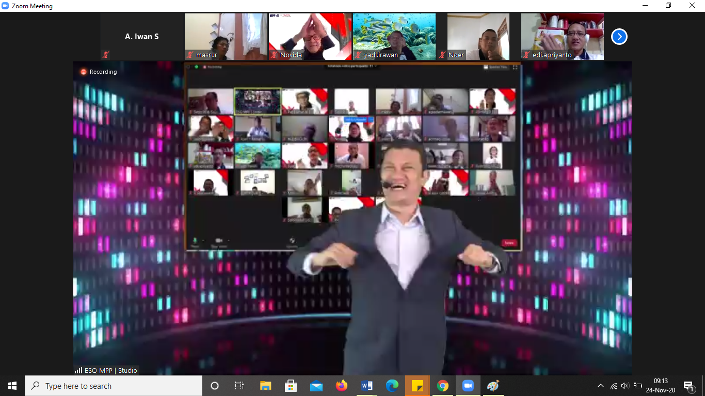The width and height of the screenshot is (705, 396).
Task: Select Novida's video thumbnail
Action: (x=310, y=36)
